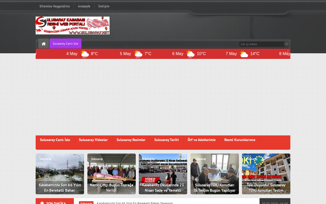Open Sulusaray Videolar menu item
This screenshot has height=204, width=326.
click(93, 140)
